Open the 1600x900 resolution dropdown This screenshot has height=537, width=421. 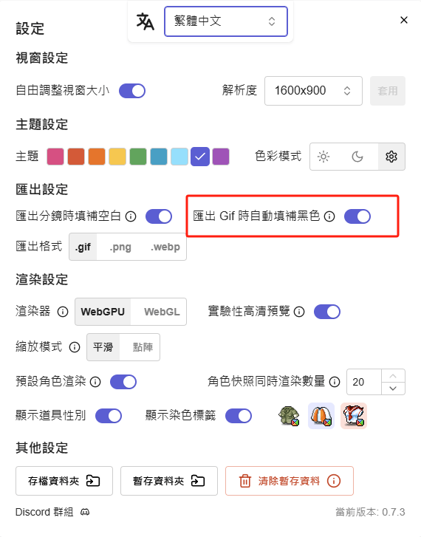[x=313, y=91]
